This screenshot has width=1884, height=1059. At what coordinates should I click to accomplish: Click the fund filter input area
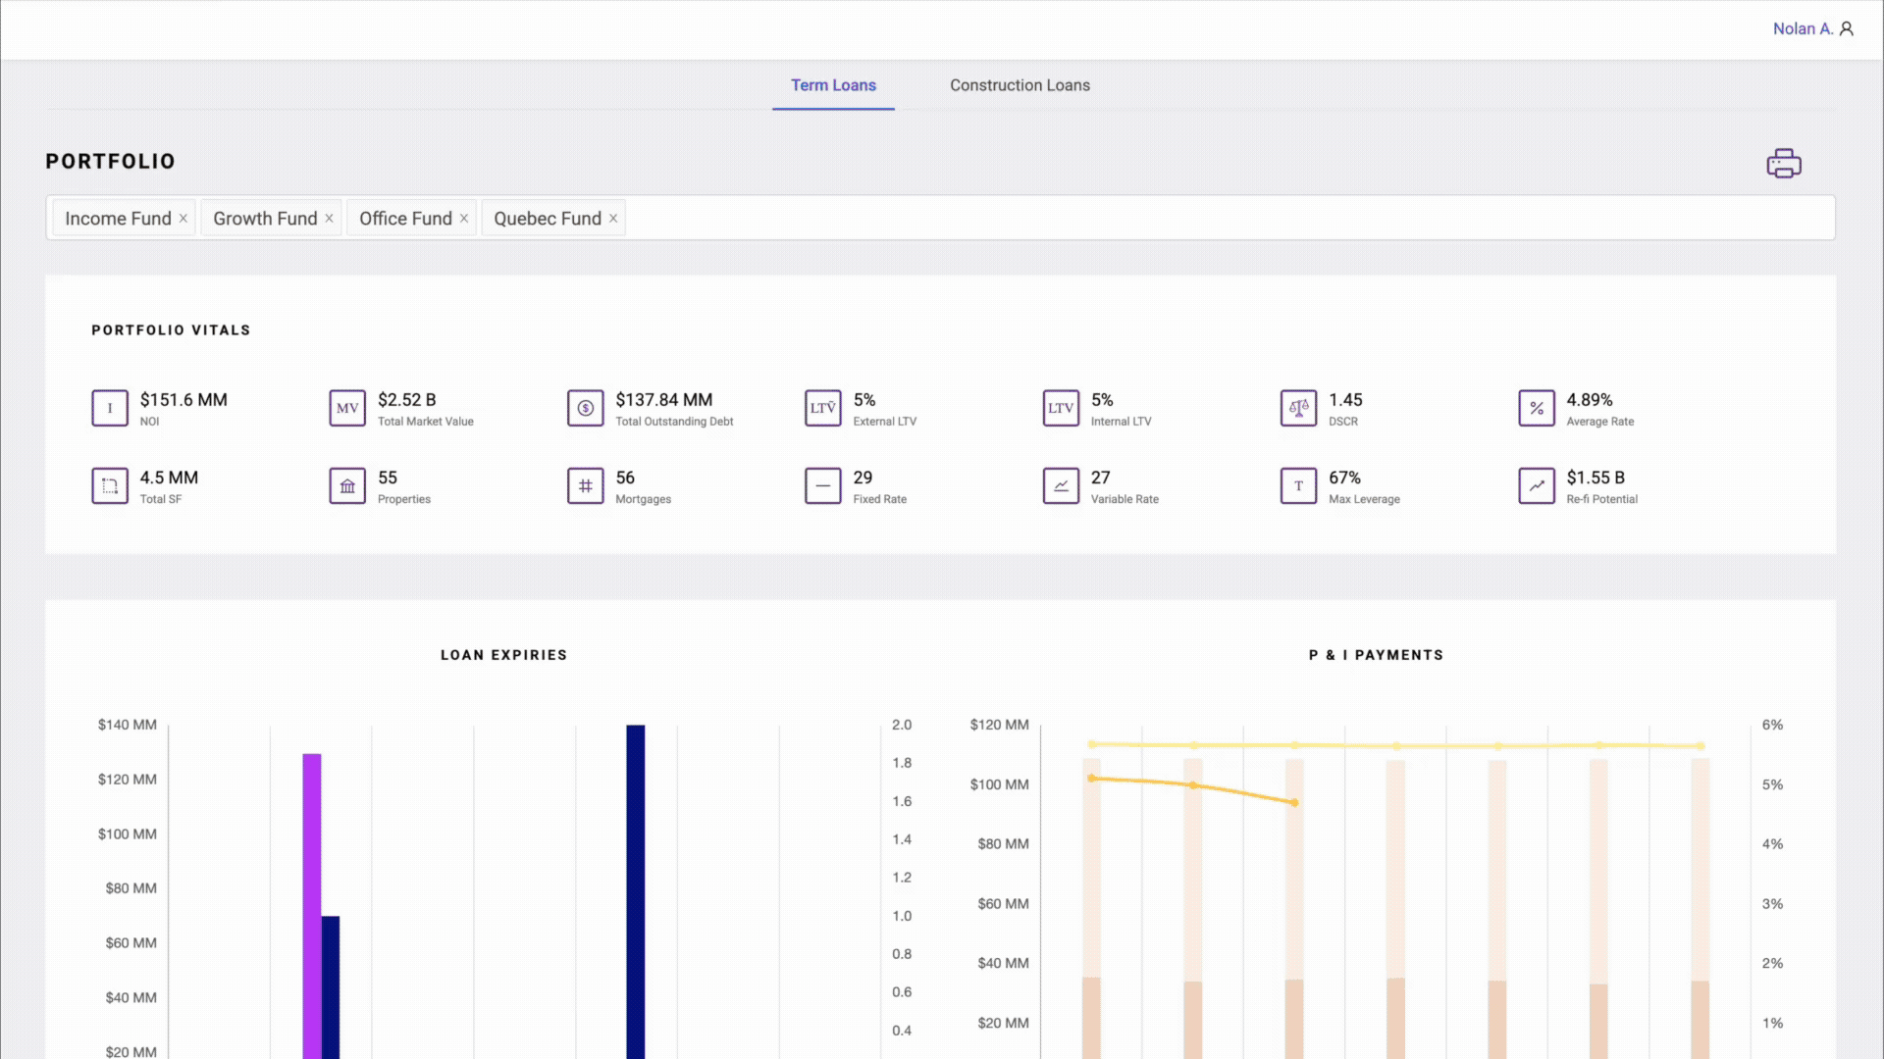(1177, 218)
